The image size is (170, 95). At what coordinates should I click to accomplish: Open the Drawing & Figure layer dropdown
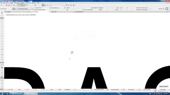point(25,9)
